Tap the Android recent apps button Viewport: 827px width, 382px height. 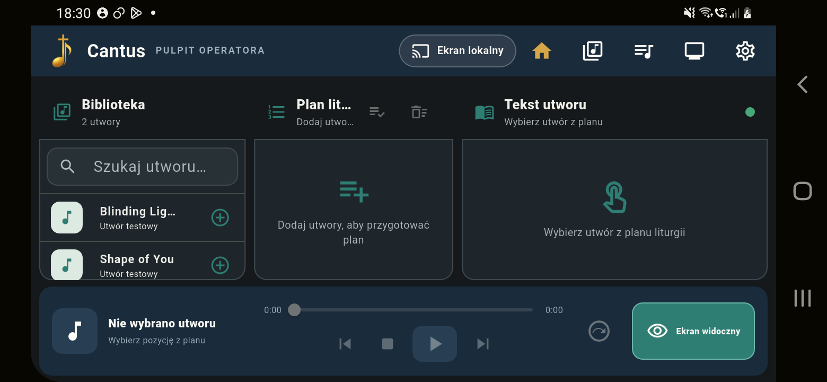803,298
